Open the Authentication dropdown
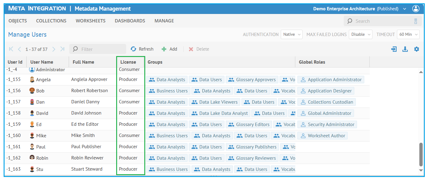426x180 pixels. click(291, 35)
